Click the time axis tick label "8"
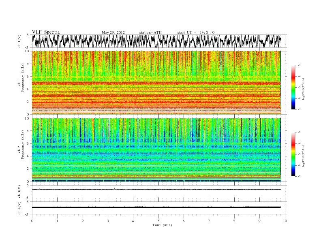 (x=234, y=221)
